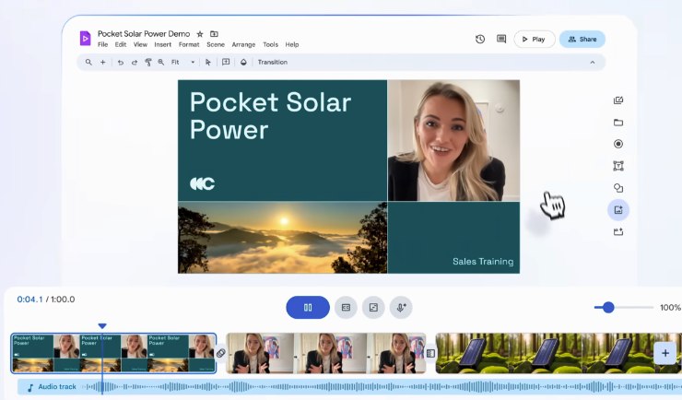Screen dimensions: 682x400
Task: Open the Tools menu
Action: tap(270, 44)
